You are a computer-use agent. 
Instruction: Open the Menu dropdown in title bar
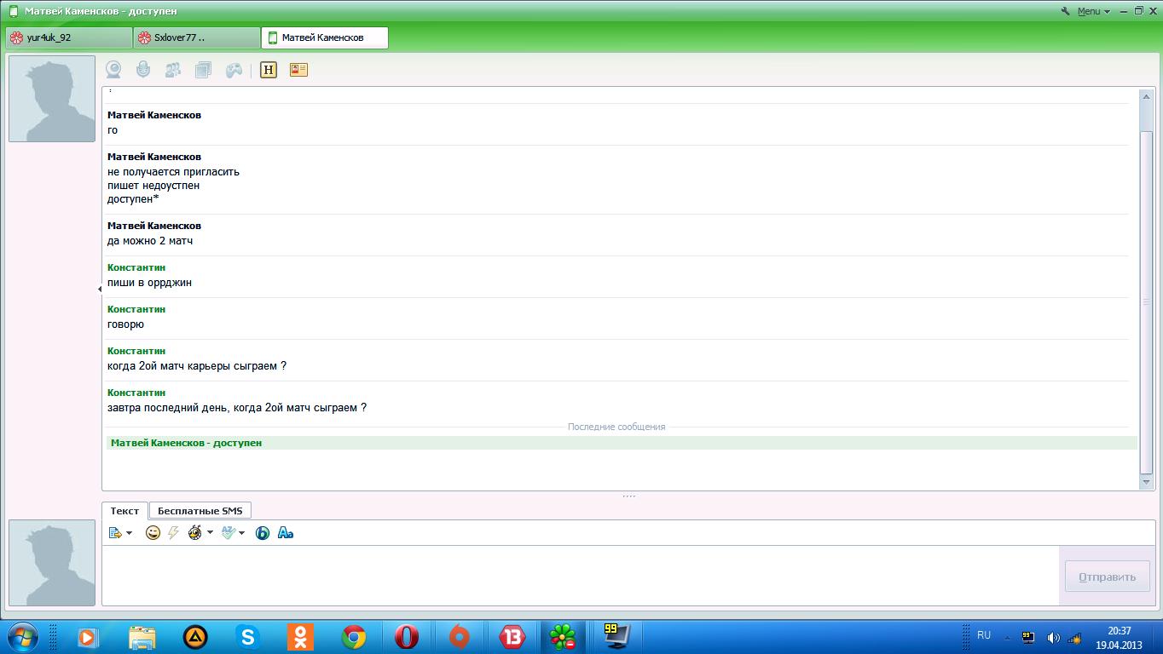[x=1088, y=11]
